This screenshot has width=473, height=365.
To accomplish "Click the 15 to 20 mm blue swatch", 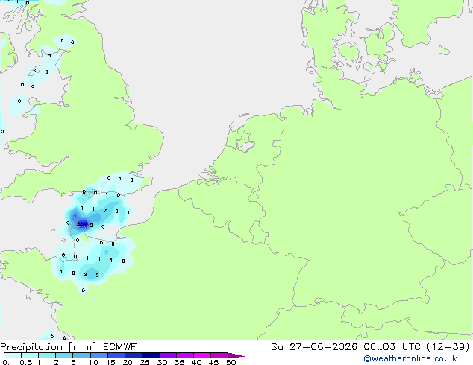I will 116,355.
